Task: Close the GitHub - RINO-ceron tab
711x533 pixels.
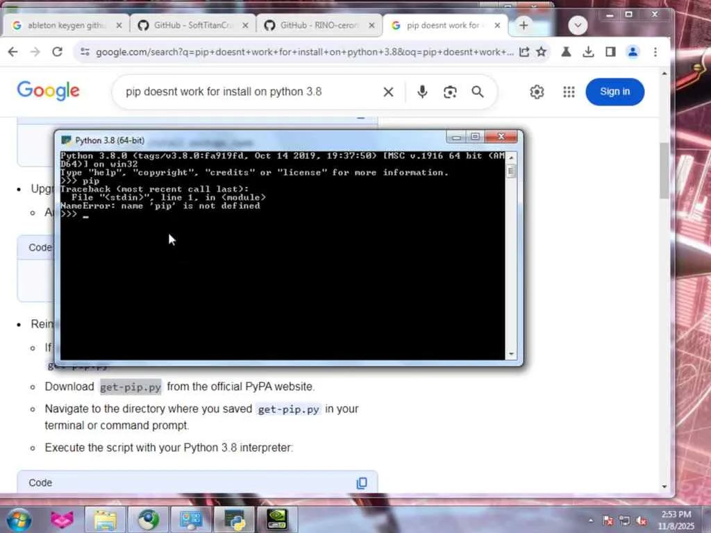Action: (372, 26)
